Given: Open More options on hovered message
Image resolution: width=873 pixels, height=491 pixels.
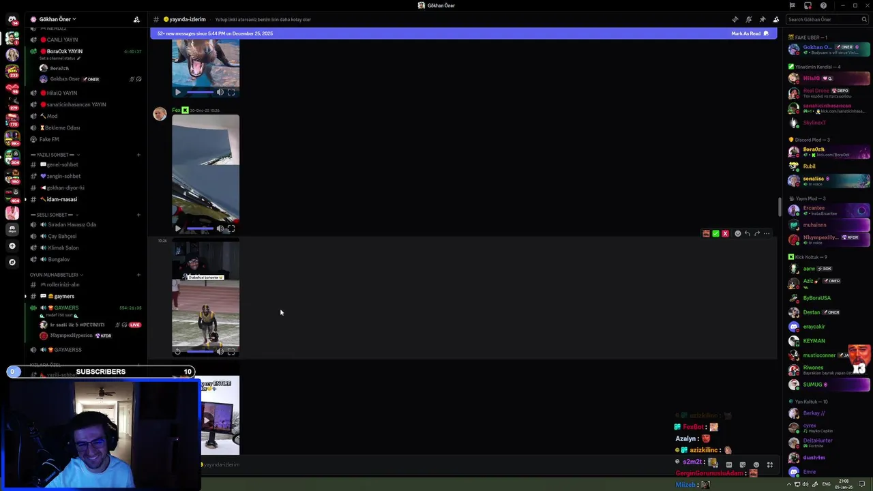Looking at the screenshot, I should (x=767, y=233).
